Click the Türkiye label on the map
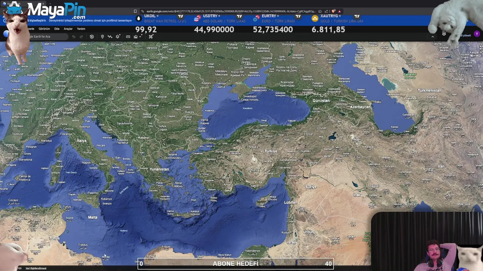 click(x=271, y=151)
